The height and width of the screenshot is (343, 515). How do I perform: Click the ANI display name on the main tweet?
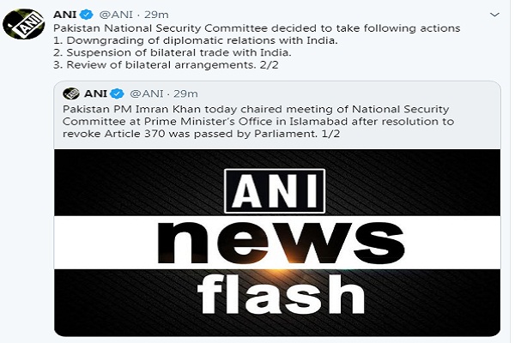click(x=64, y=15)
